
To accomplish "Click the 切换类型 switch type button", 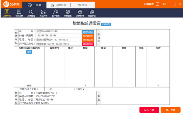I will (106, 24).
